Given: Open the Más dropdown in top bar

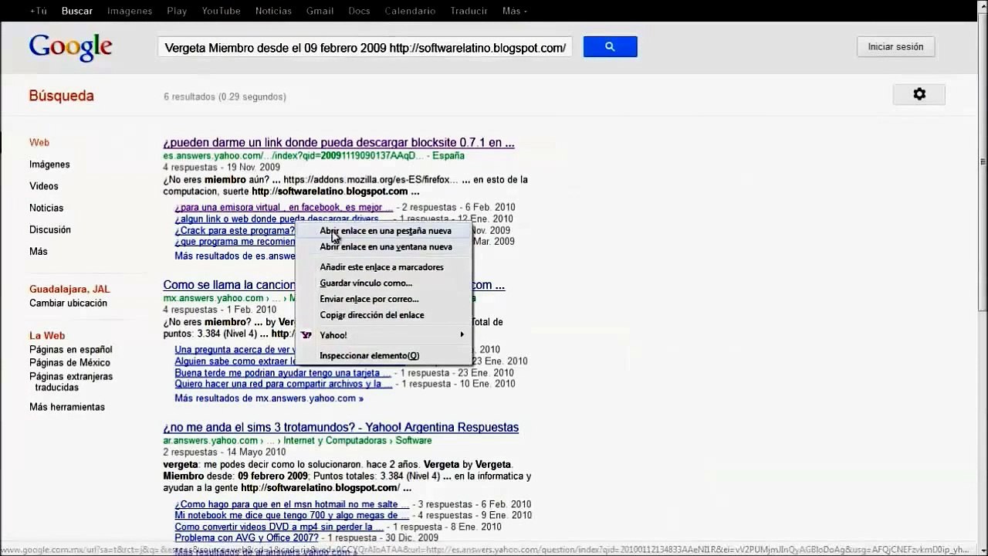Looking at the screenshot, I should [x=514, y=11].
